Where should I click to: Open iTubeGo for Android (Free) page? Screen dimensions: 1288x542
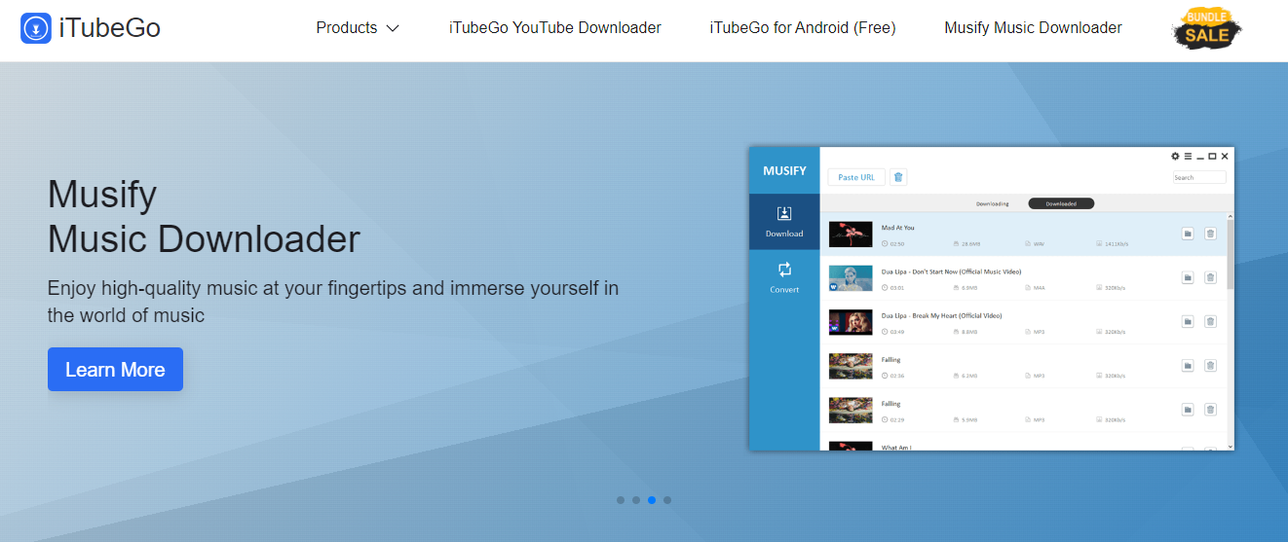click(x=803, y=28)
